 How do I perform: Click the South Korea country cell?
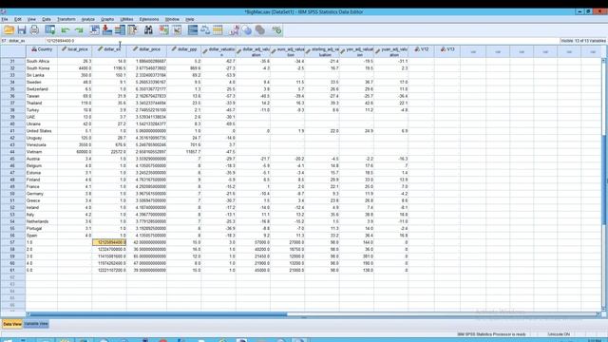pos(42,68)
